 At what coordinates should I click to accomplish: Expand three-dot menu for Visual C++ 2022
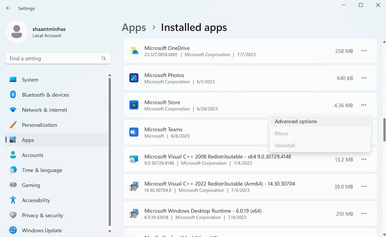click(363, 186)
